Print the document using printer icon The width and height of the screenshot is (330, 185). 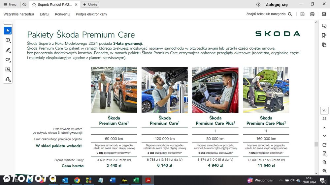[x=312, y=14]
